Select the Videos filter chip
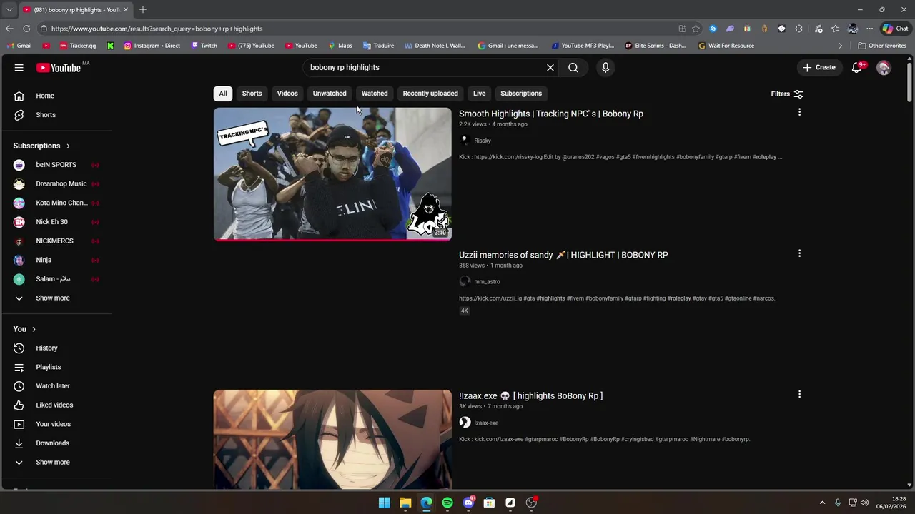The height and width of the screenshot is (514, 915). click(x=287, y=94)
